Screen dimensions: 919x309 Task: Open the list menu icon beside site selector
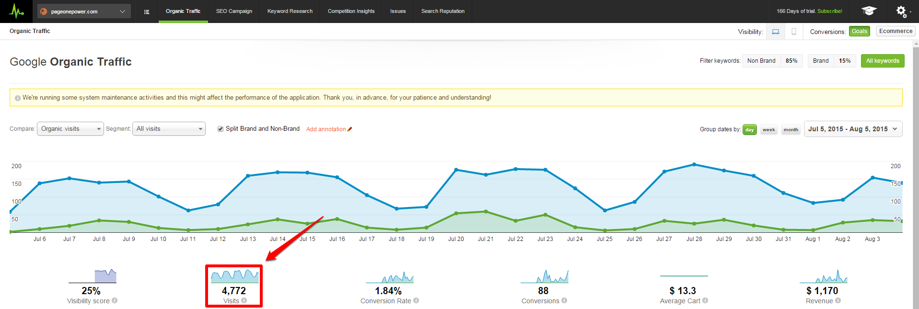coord(147,12)
